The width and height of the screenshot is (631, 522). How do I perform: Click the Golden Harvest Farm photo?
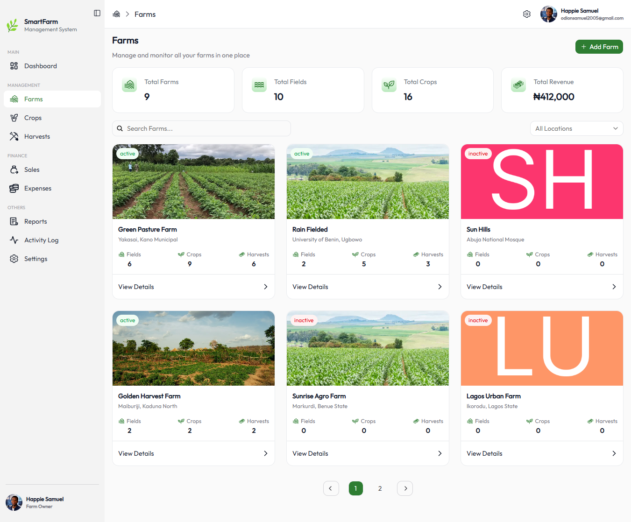pyautogui.click(x=193, y=348)
